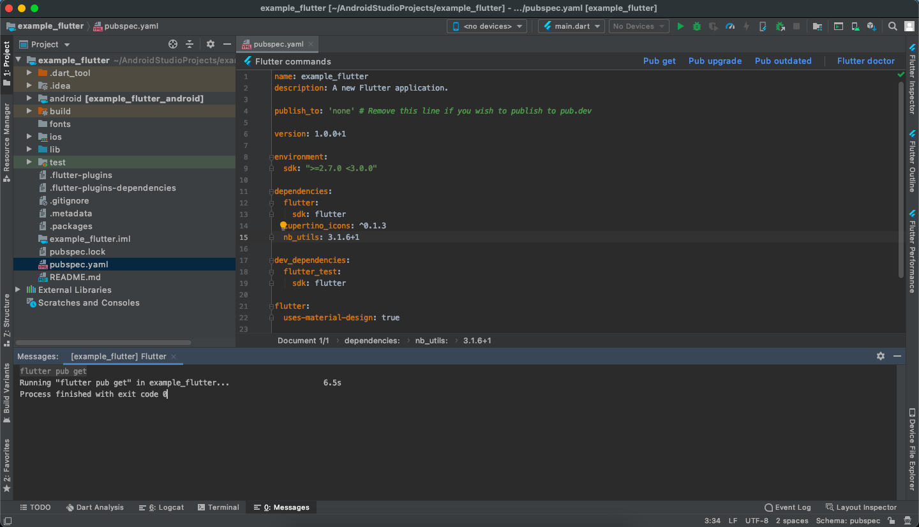Select pubspec.lock in the project tree
This screenshot has width=919, height=527.
pyautogui.click(x=77, y=251)
